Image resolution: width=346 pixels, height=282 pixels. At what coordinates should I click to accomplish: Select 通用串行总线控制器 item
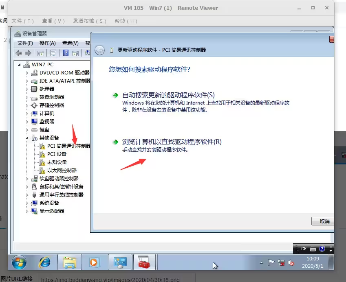coord(62,195)
